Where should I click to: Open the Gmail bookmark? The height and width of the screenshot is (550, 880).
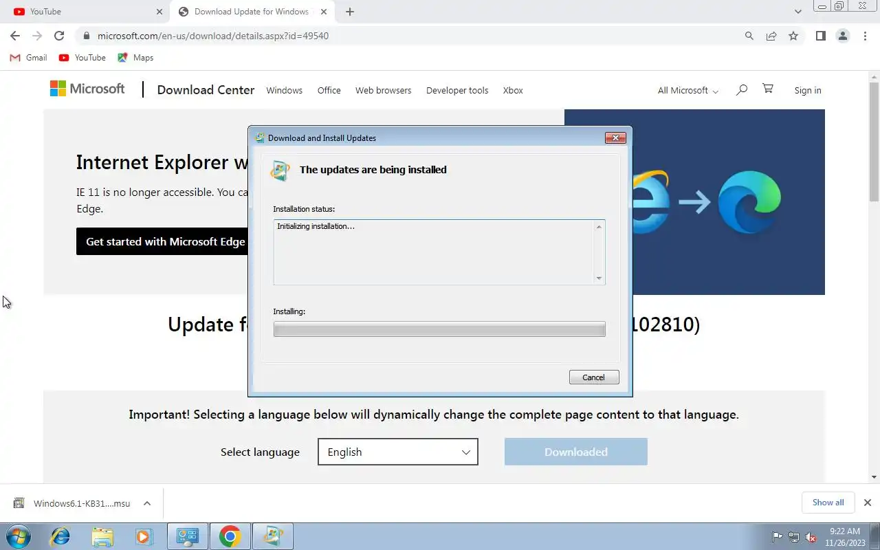point(29,58)
